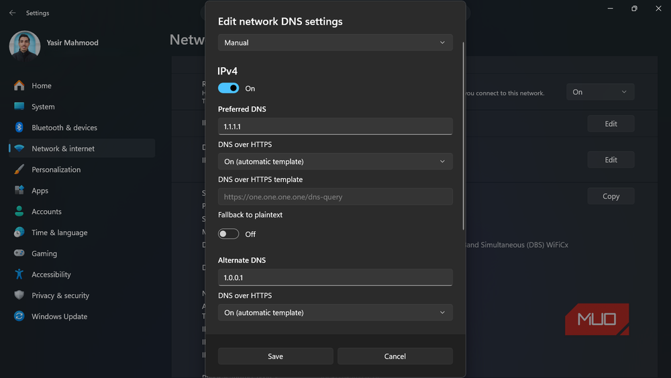Go to System settings
The image size is (671, 378).
[82, 107]
